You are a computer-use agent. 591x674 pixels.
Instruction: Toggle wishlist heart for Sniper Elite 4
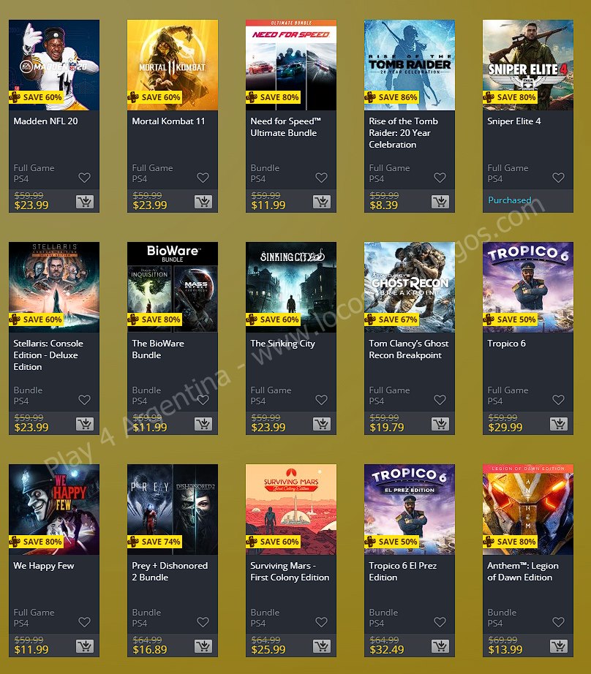558,178
